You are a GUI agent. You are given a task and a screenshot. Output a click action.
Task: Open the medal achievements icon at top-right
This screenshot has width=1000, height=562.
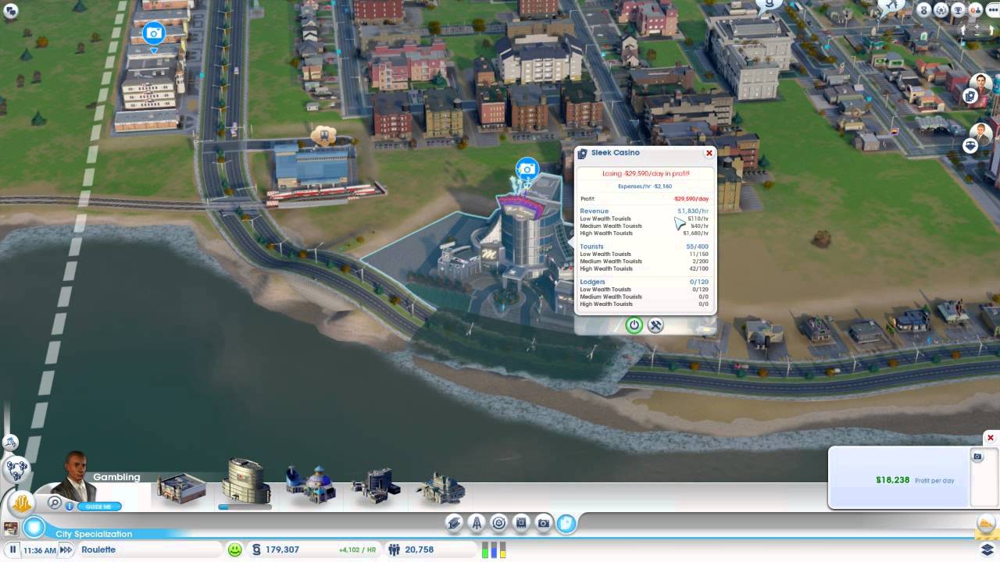coord(924,10)
